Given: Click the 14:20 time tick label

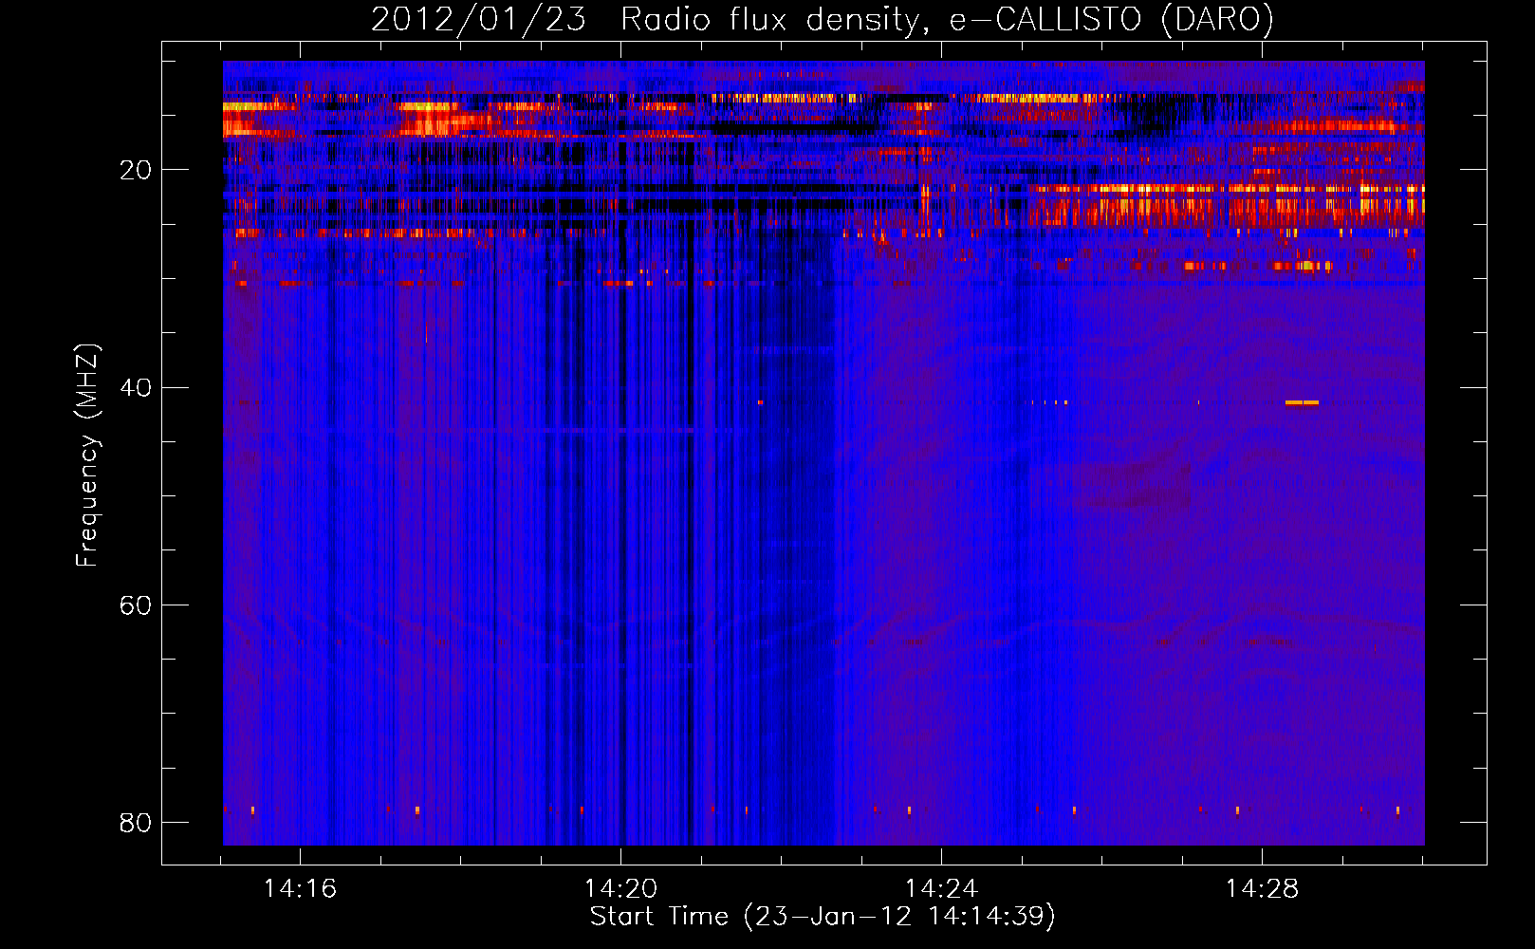Looking at the screenshot, I should 620,889.
